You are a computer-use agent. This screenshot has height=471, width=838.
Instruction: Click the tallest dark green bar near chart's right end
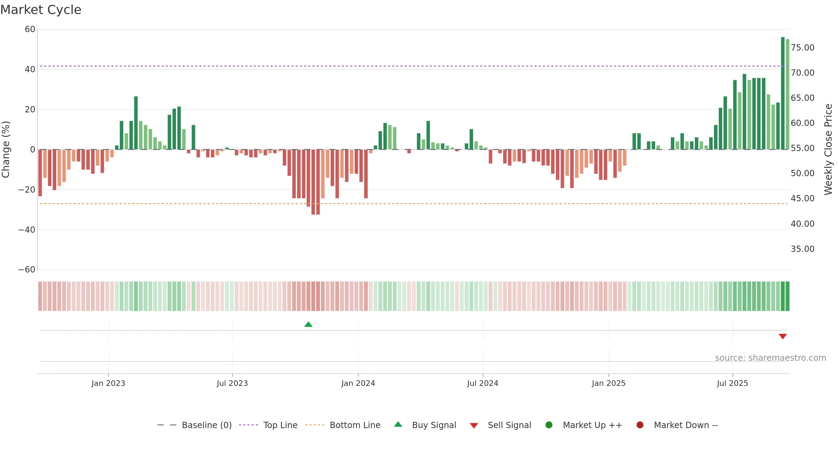(782, 93)
